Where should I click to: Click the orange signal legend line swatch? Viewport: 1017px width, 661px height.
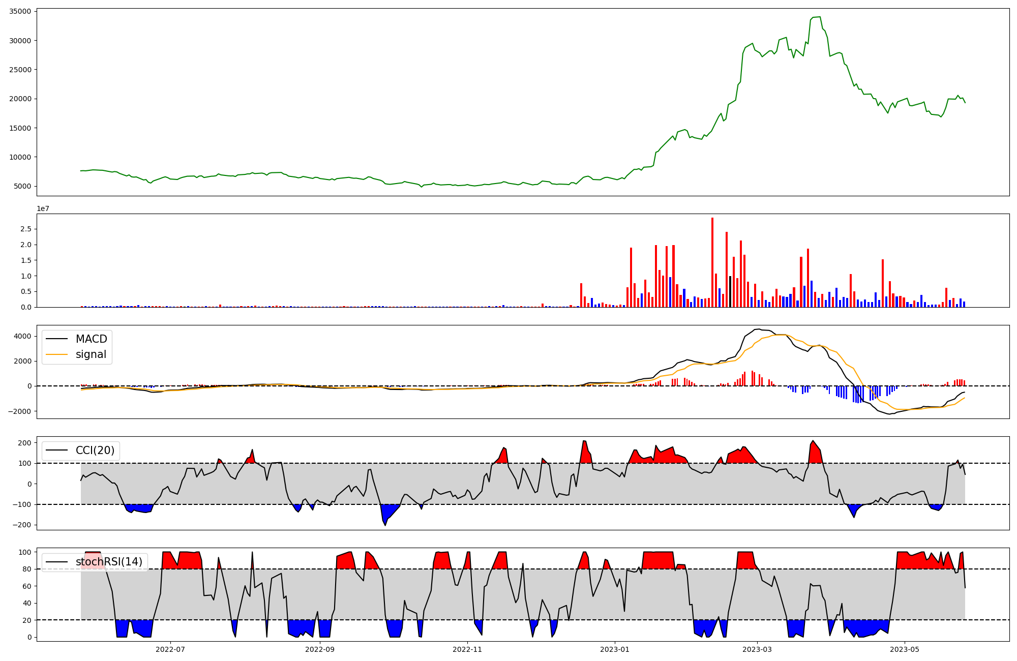[x=56, y=354]
